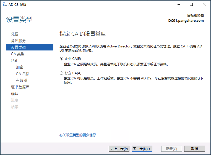Open the 私钥 step in sidebar
This screenshot has width=211, height=155.
click(x=15, y=60)
